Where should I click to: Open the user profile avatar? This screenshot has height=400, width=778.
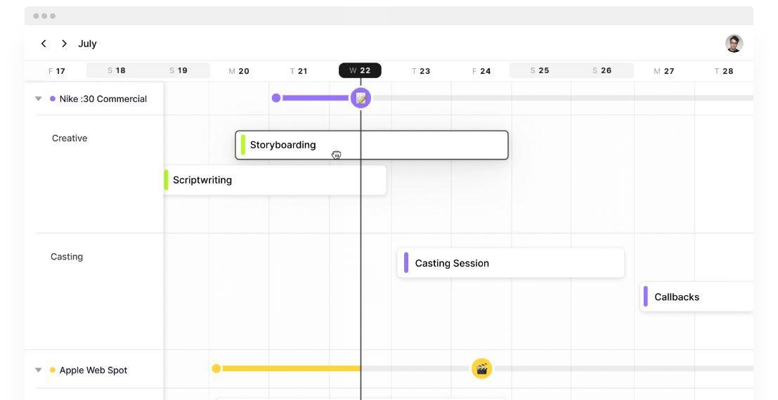click(x=734, y=44)
